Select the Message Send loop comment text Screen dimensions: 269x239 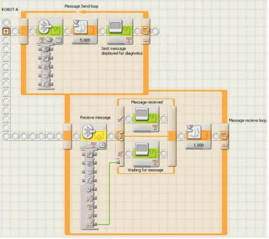click(x=81, y=6)
